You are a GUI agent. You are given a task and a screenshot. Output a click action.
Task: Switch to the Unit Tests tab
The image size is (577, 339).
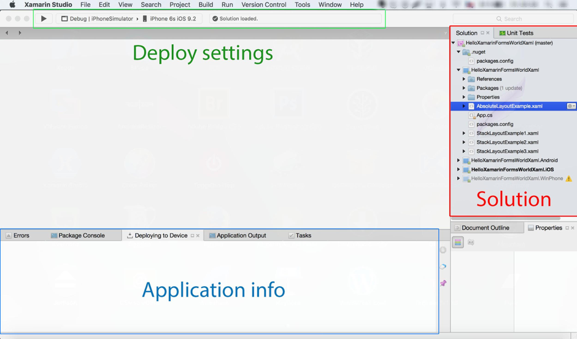(x=516, y=33)
